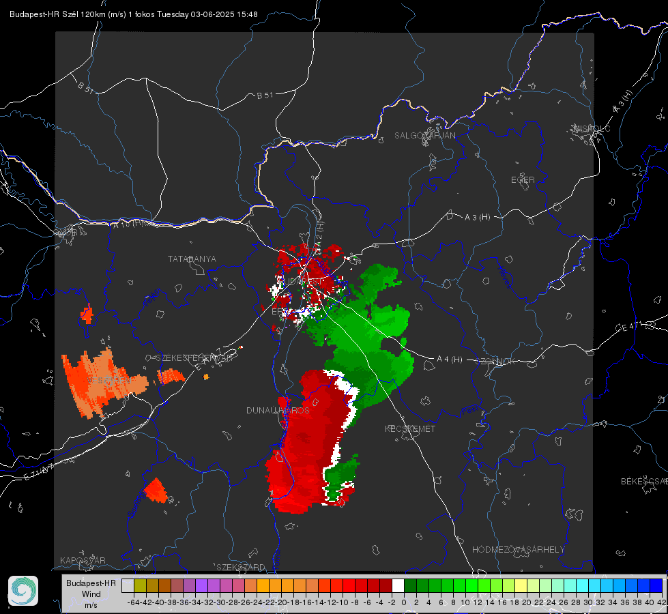Image resolution: width=668 pixels, height=614 pixels.
Task: Choose the cyan swatch between 28 and 30
Action: [x=582, y=585]
